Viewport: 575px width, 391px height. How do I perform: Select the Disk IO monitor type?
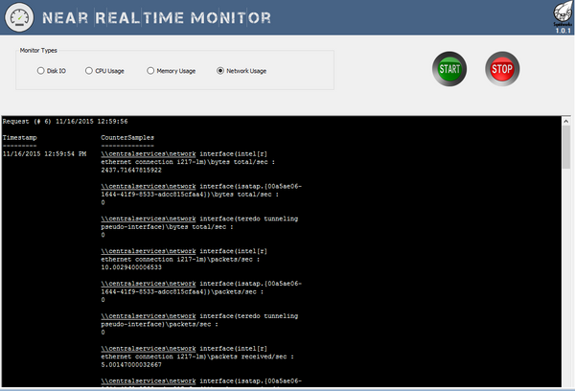click(x=41, y=70)
